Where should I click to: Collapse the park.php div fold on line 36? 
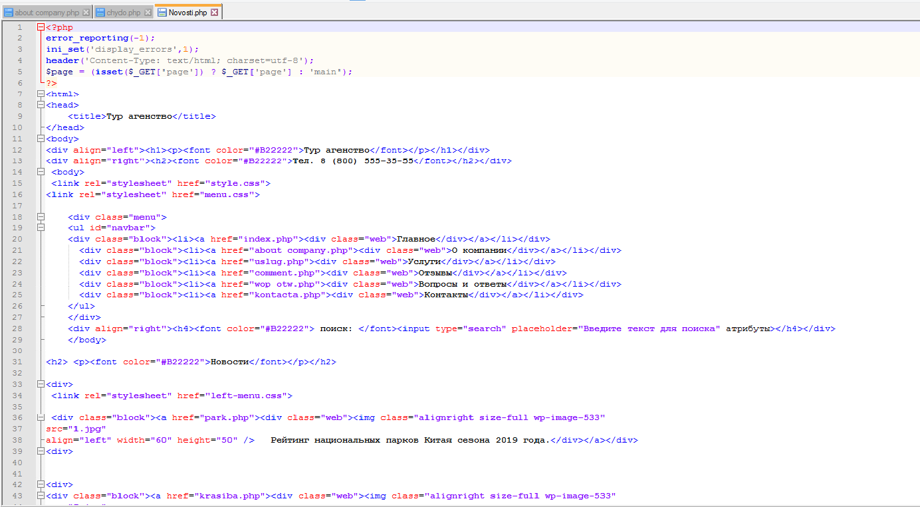coord(41,417)
